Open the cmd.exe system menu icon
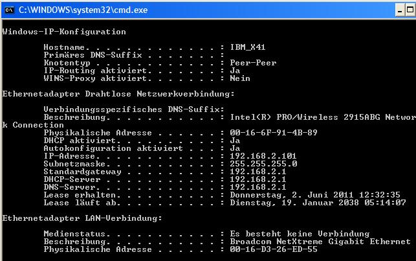 pos(8,9)
